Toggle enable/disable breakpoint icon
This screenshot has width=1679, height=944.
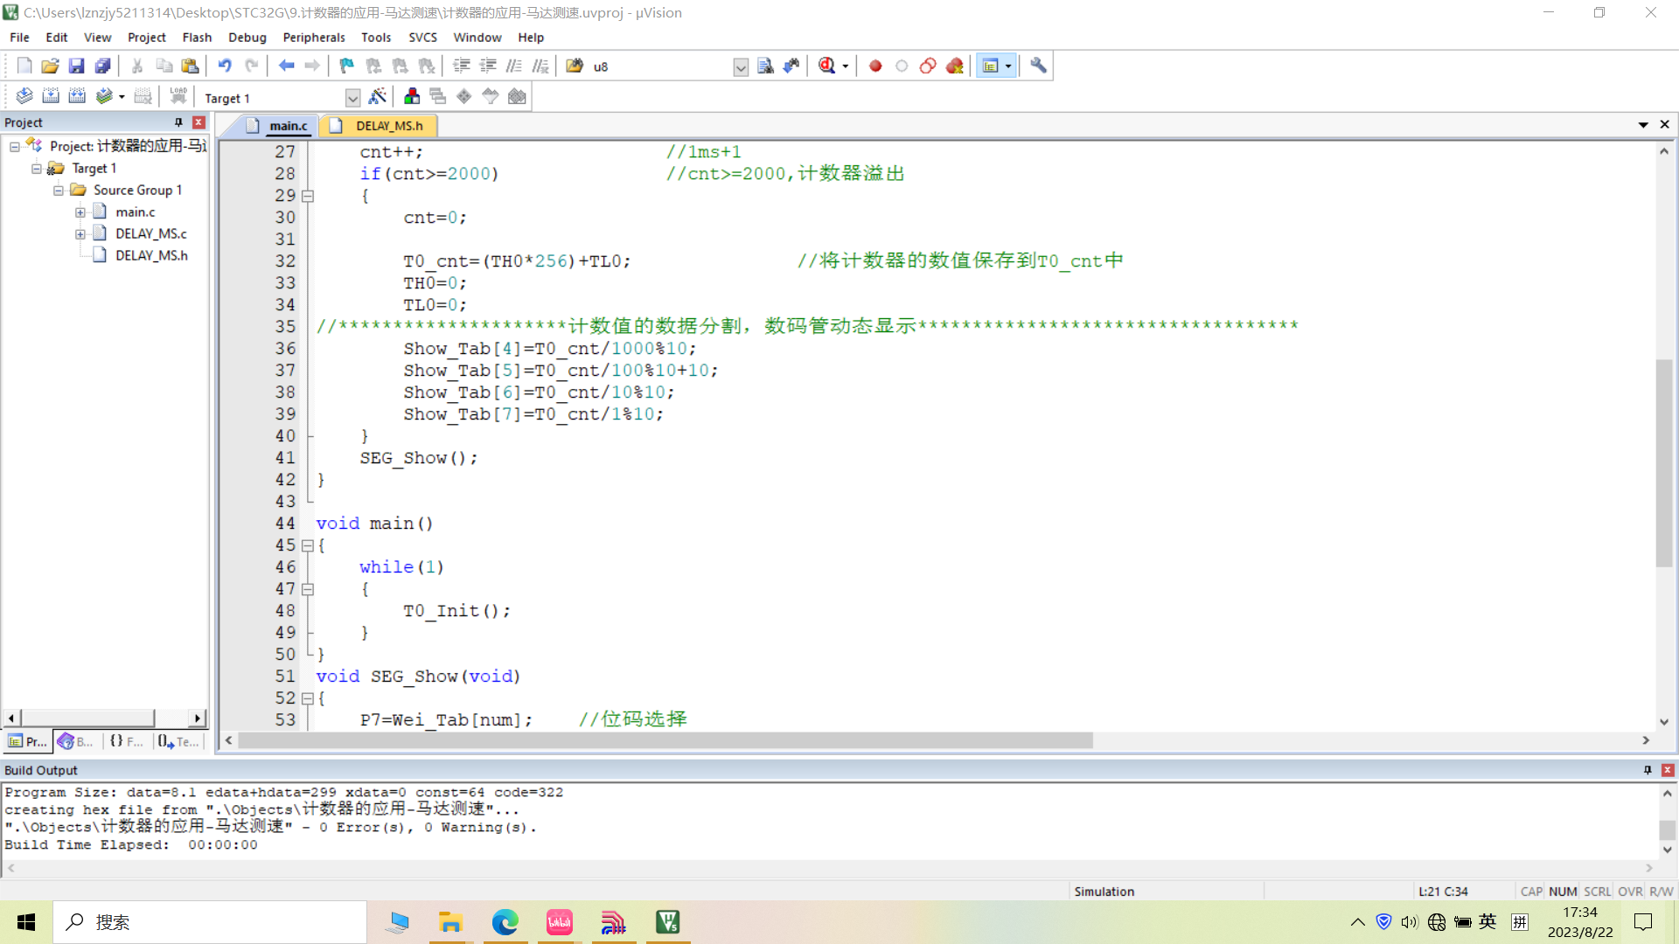click(902, 66)
